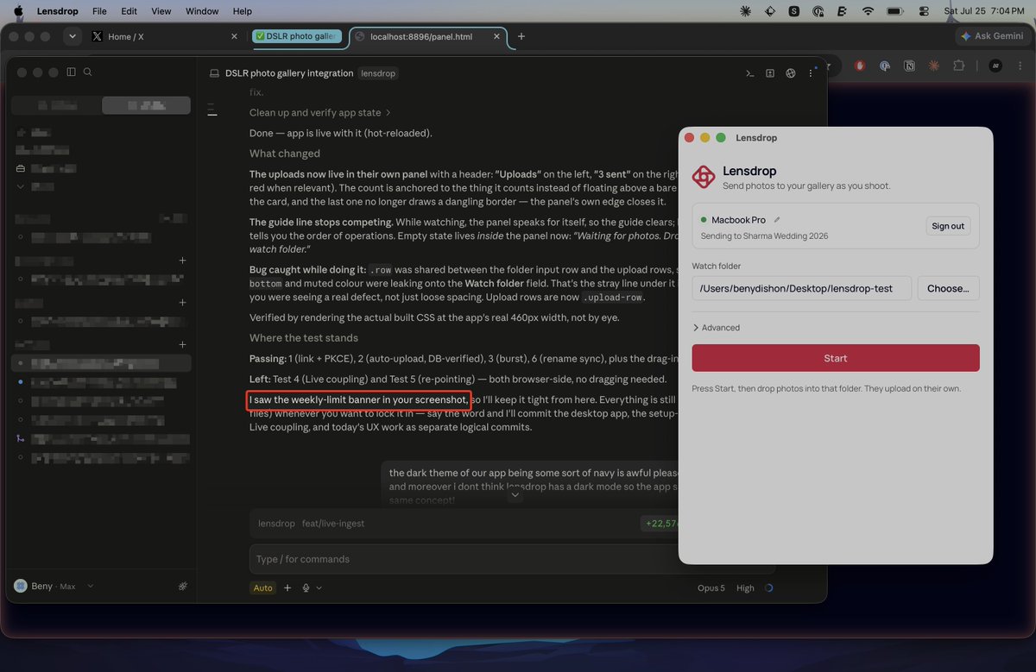Open the Extensions puzzle icon in browser
This screenshot has height=672, width=1036.
click(x=958, y=65)
